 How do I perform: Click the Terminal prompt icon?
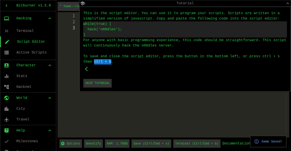pos(7,31)
